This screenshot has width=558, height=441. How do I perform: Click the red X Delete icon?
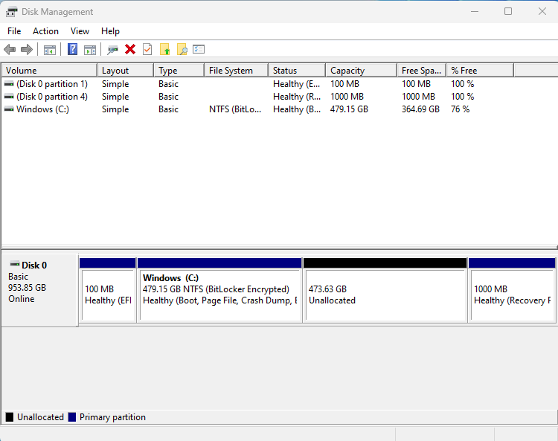point(130,49)
